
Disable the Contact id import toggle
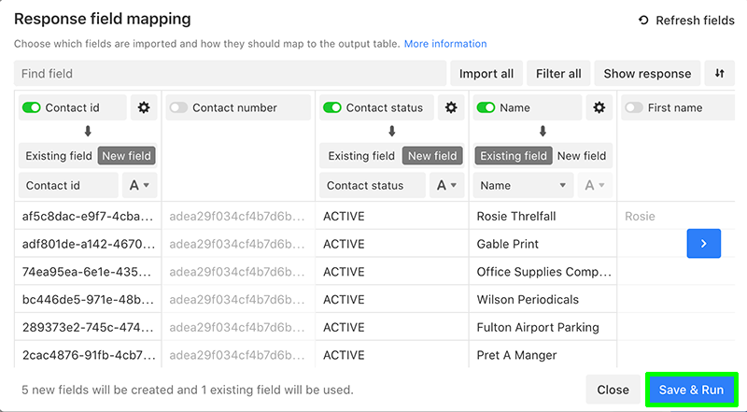(32, 107)
